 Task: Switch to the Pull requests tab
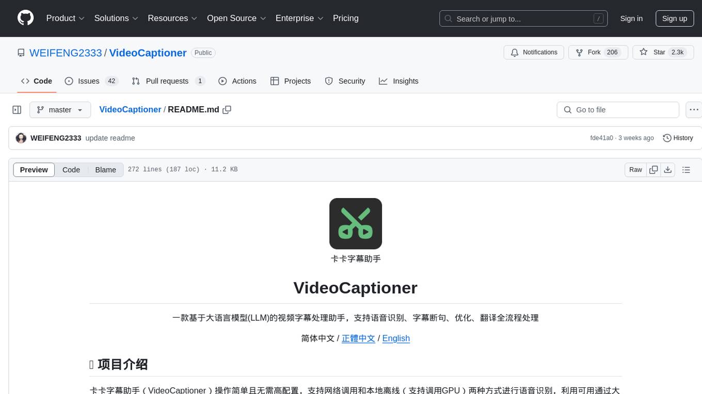(168, 81)
